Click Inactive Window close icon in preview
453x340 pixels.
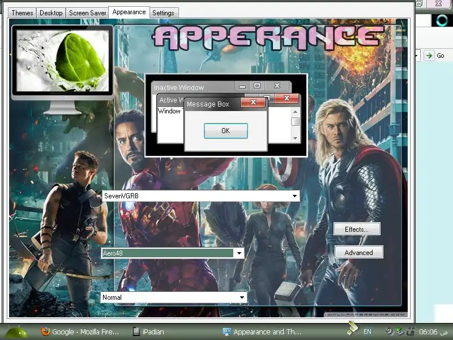click(x=277, y=86)
